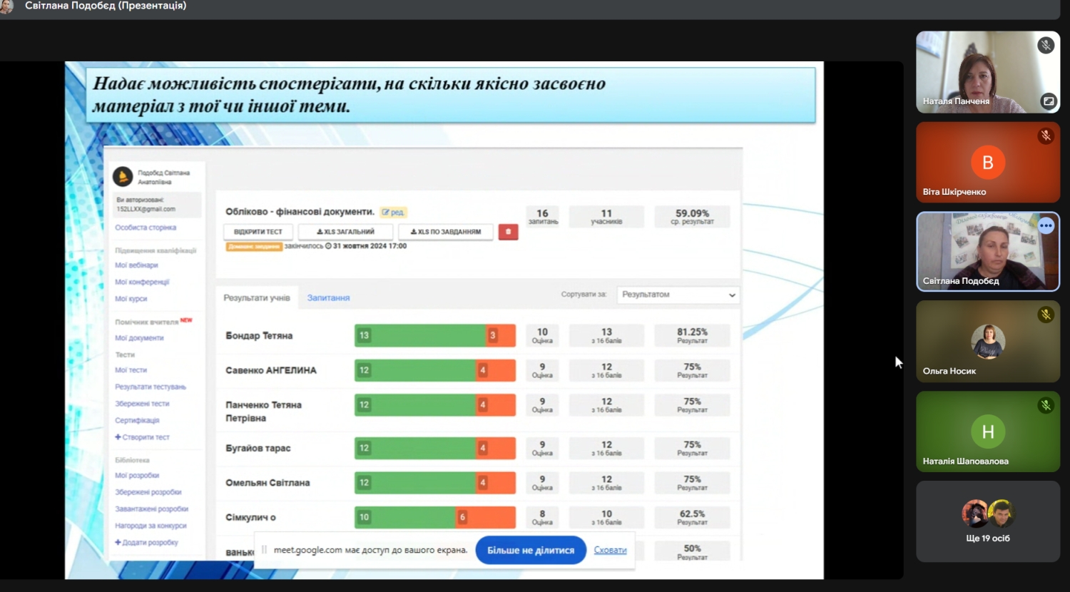Open Збережені розробки in the sidebar
The width and height of the screenshot is (1070, 592).
point(148,492)
